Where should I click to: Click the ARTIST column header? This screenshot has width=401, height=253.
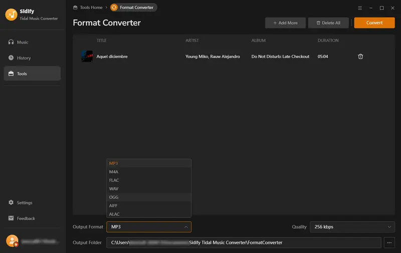(x=192, y=41)
